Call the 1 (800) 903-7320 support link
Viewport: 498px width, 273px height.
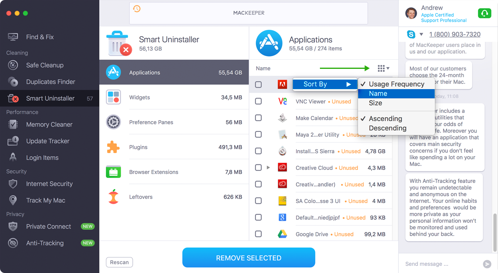[x=455, y=34]
